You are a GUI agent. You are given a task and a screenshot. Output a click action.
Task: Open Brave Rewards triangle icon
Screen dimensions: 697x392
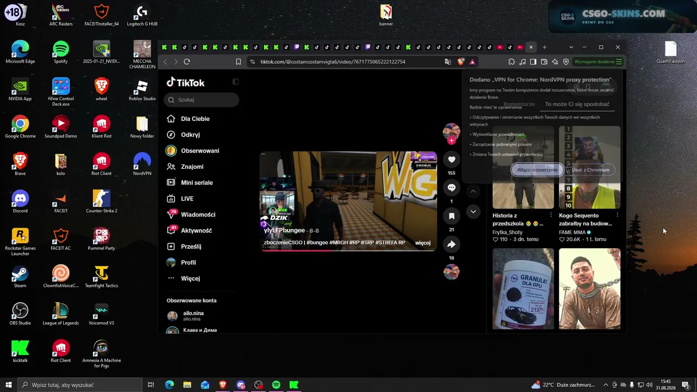point(472,62)
